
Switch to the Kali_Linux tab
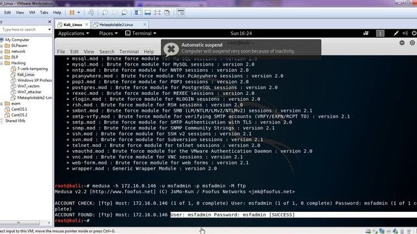point(73,25)
